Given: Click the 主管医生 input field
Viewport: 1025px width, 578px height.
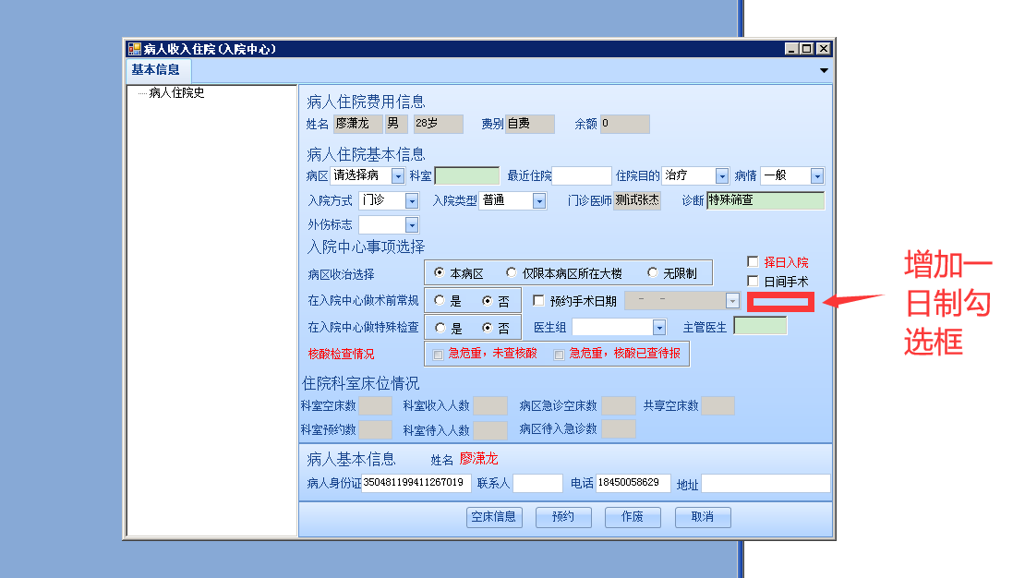Looking at the screenshot, I should click(760, 326).
